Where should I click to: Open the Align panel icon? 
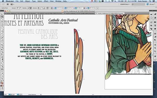pyautogui.click(x=151, y=26)
